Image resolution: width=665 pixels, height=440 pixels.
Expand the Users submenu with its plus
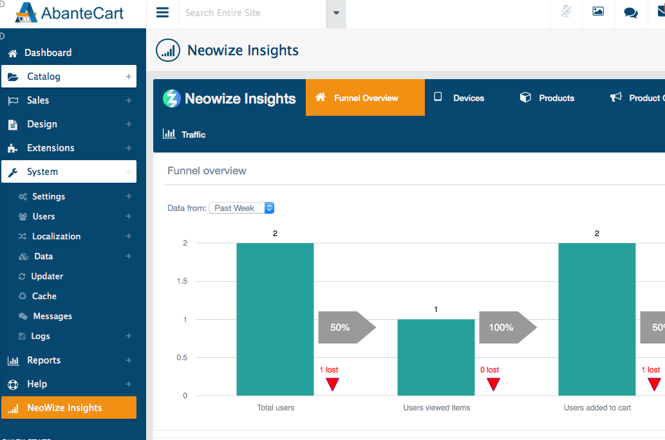coord(129,216)
